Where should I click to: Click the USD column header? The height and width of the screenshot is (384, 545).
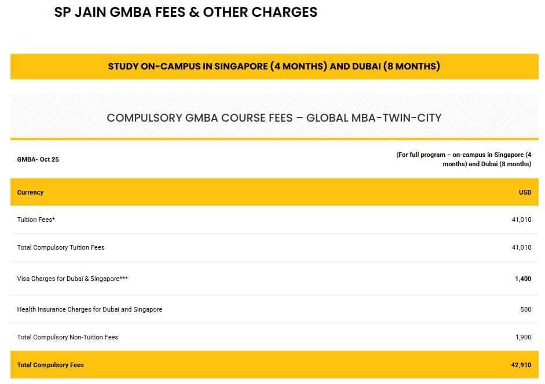pos(525,192)
